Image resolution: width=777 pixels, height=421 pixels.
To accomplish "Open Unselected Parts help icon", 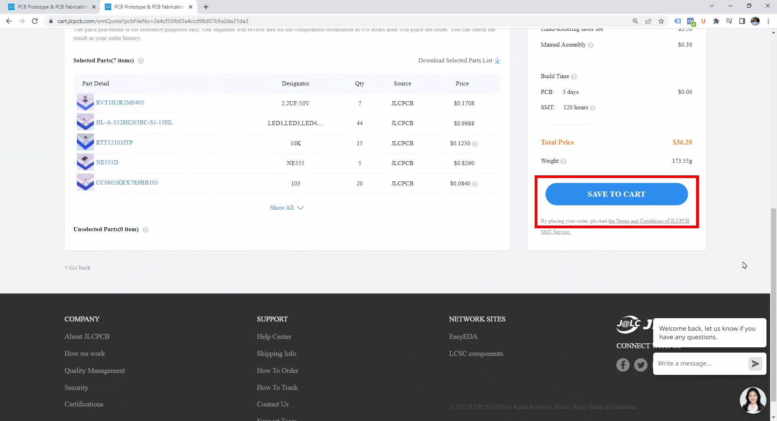I will (145, 230).
